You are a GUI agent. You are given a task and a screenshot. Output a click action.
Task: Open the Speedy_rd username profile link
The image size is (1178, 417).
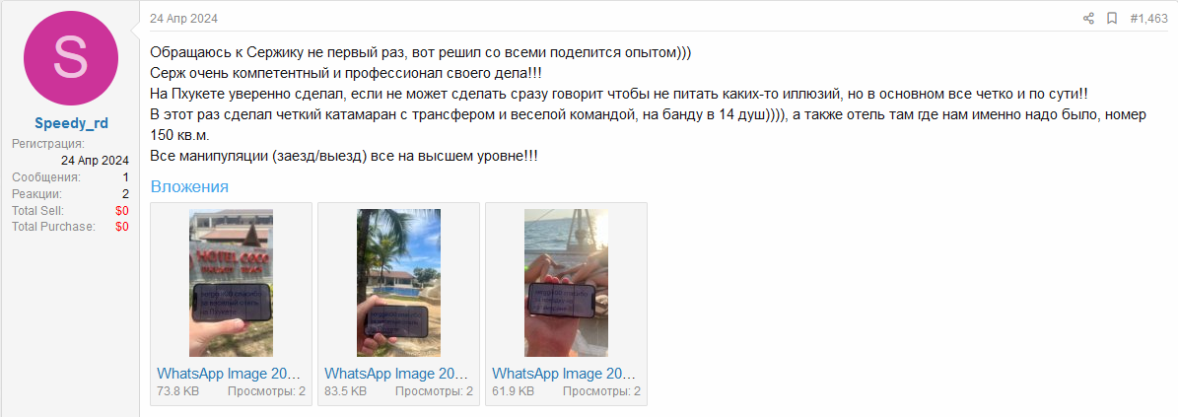coord(71,124)
